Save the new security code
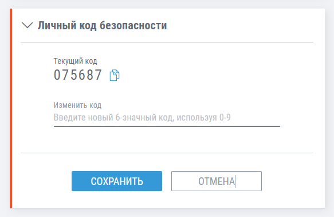 click(x=117, y=181)
